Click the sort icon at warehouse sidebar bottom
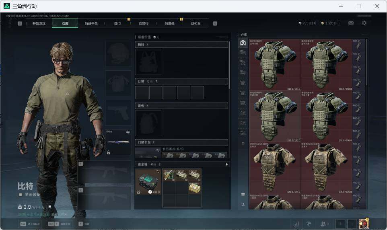The width and height of the screenshot is (387, 230). (243, 204)
